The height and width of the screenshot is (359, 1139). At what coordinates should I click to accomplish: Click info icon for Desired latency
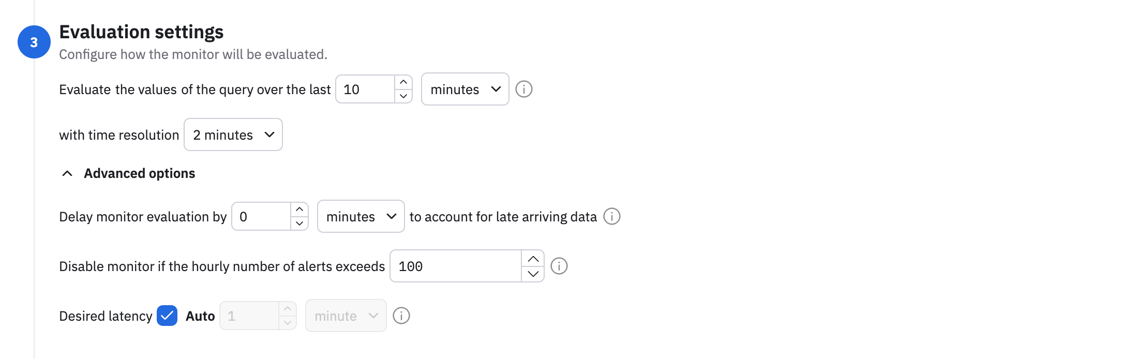pos(401,316)
